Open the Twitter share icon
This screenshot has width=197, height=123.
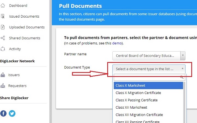12,114
